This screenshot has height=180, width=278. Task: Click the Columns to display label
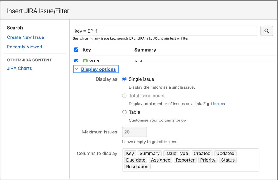click(x=97, y=153)
